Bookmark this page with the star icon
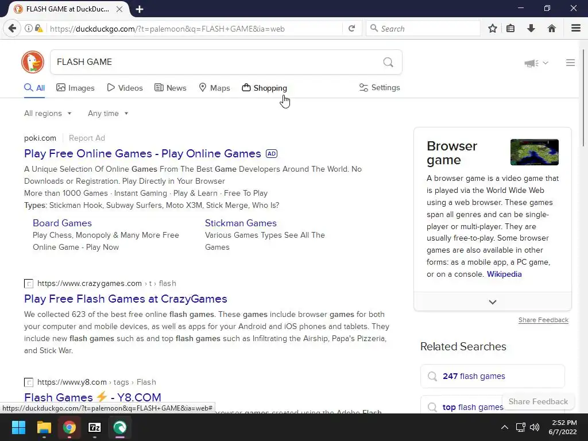Screen dimensions: 588x441 (x=492, y=29)
